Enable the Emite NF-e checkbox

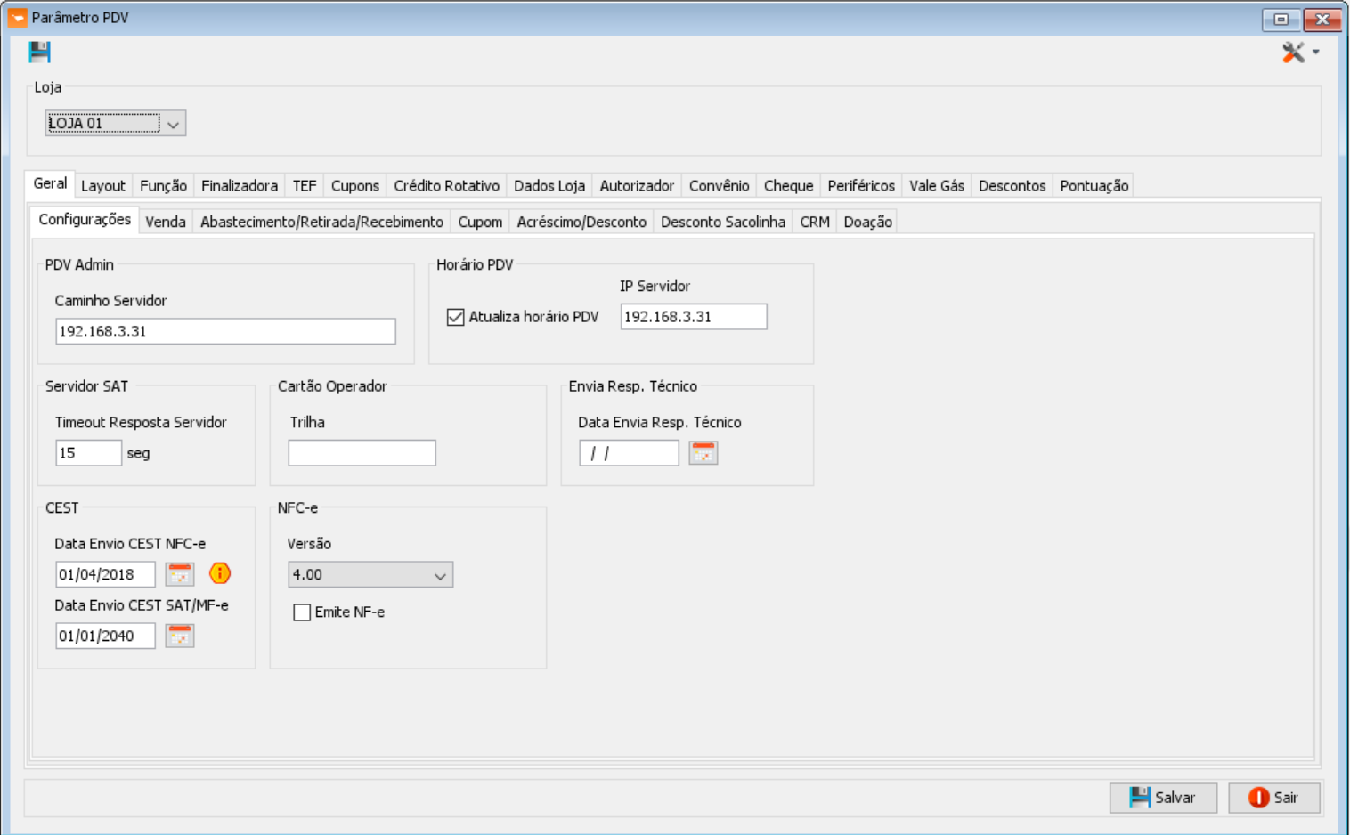pos(303,612)
